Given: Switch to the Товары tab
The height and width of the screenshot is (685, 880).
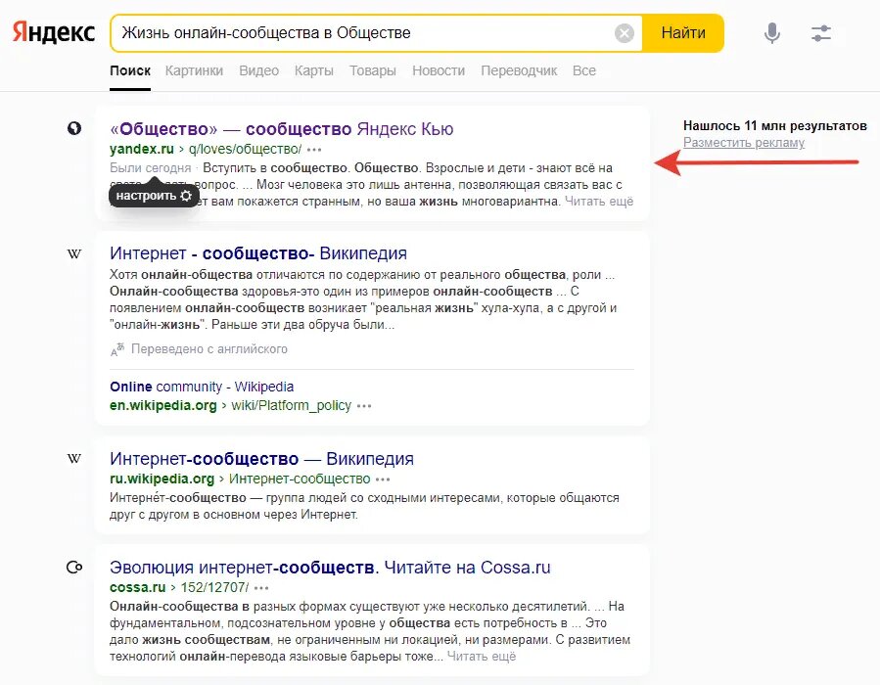Looking at the screenshot, I should coord(373,70).
